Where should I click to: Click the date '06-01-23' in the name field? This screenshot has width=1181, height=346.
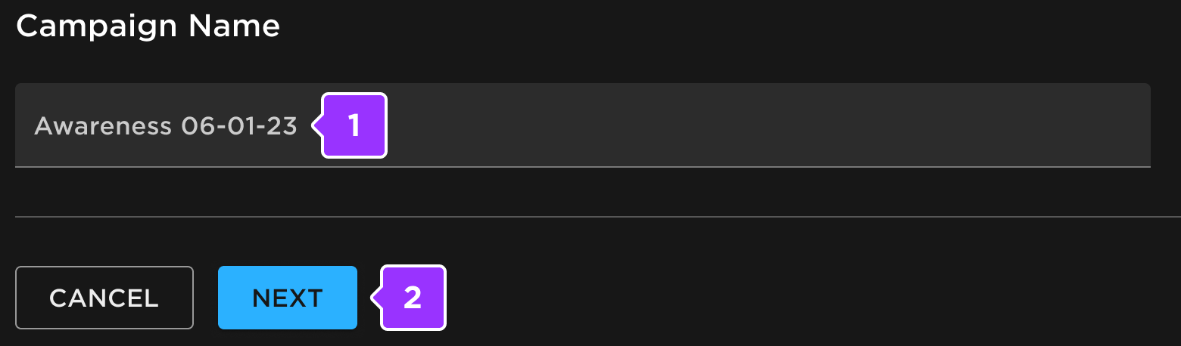click(x=238, y=126)
